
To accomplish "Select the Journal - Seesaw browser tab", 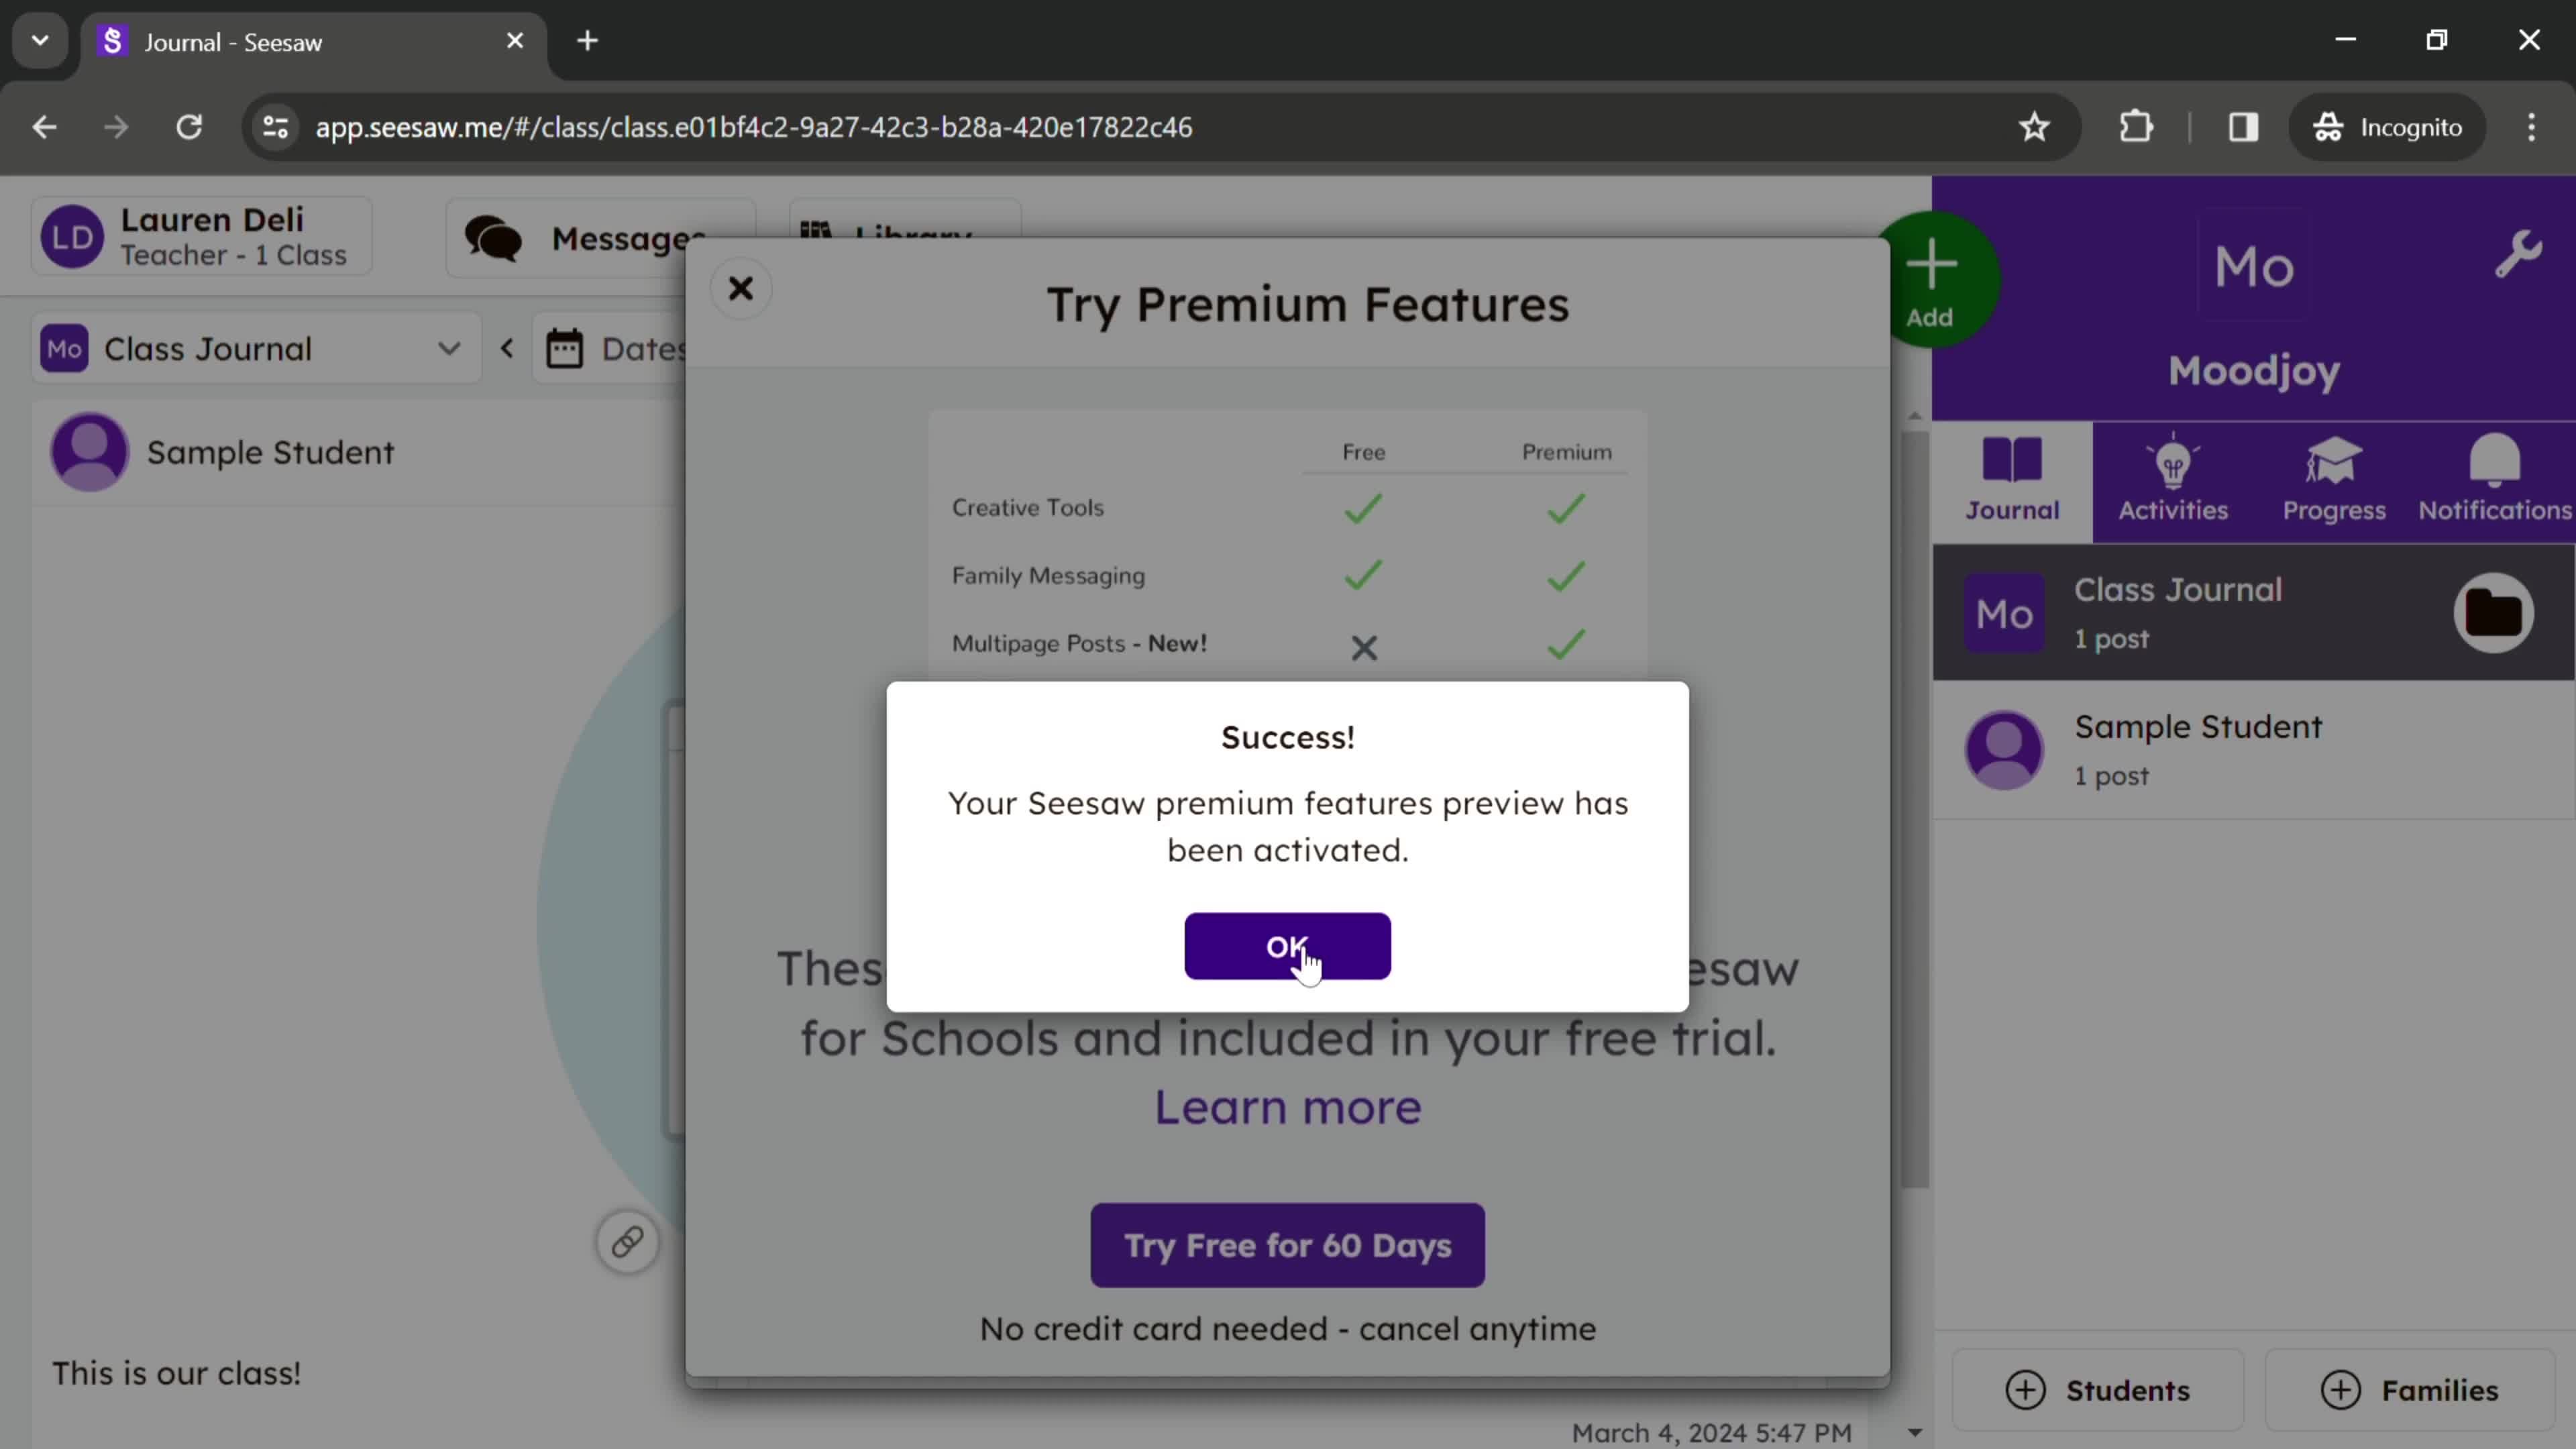I will [x=313, y=42].
